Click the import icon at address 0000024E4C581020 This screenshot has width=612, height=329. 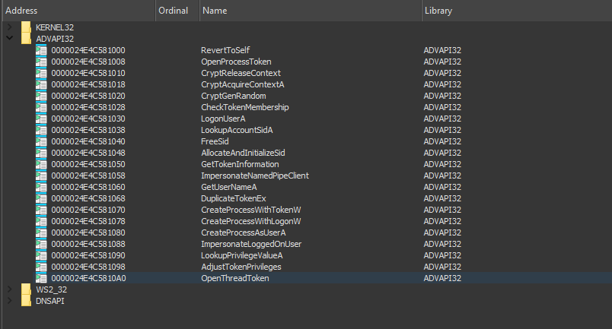[x=41, y=96]
